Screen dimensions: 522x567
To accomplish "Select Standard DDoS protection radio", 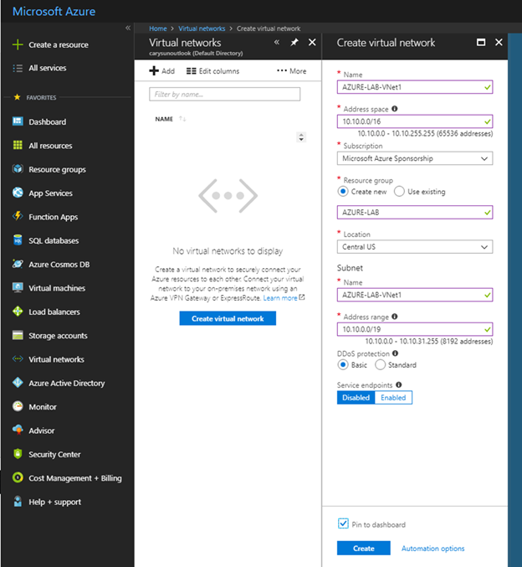I will click(x=380, y=364).
